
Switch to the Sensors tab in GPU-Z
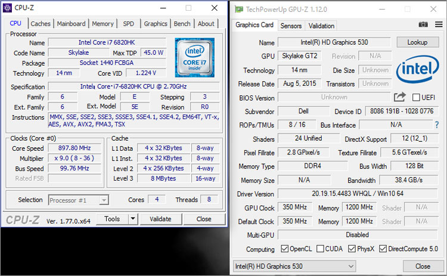291,26
